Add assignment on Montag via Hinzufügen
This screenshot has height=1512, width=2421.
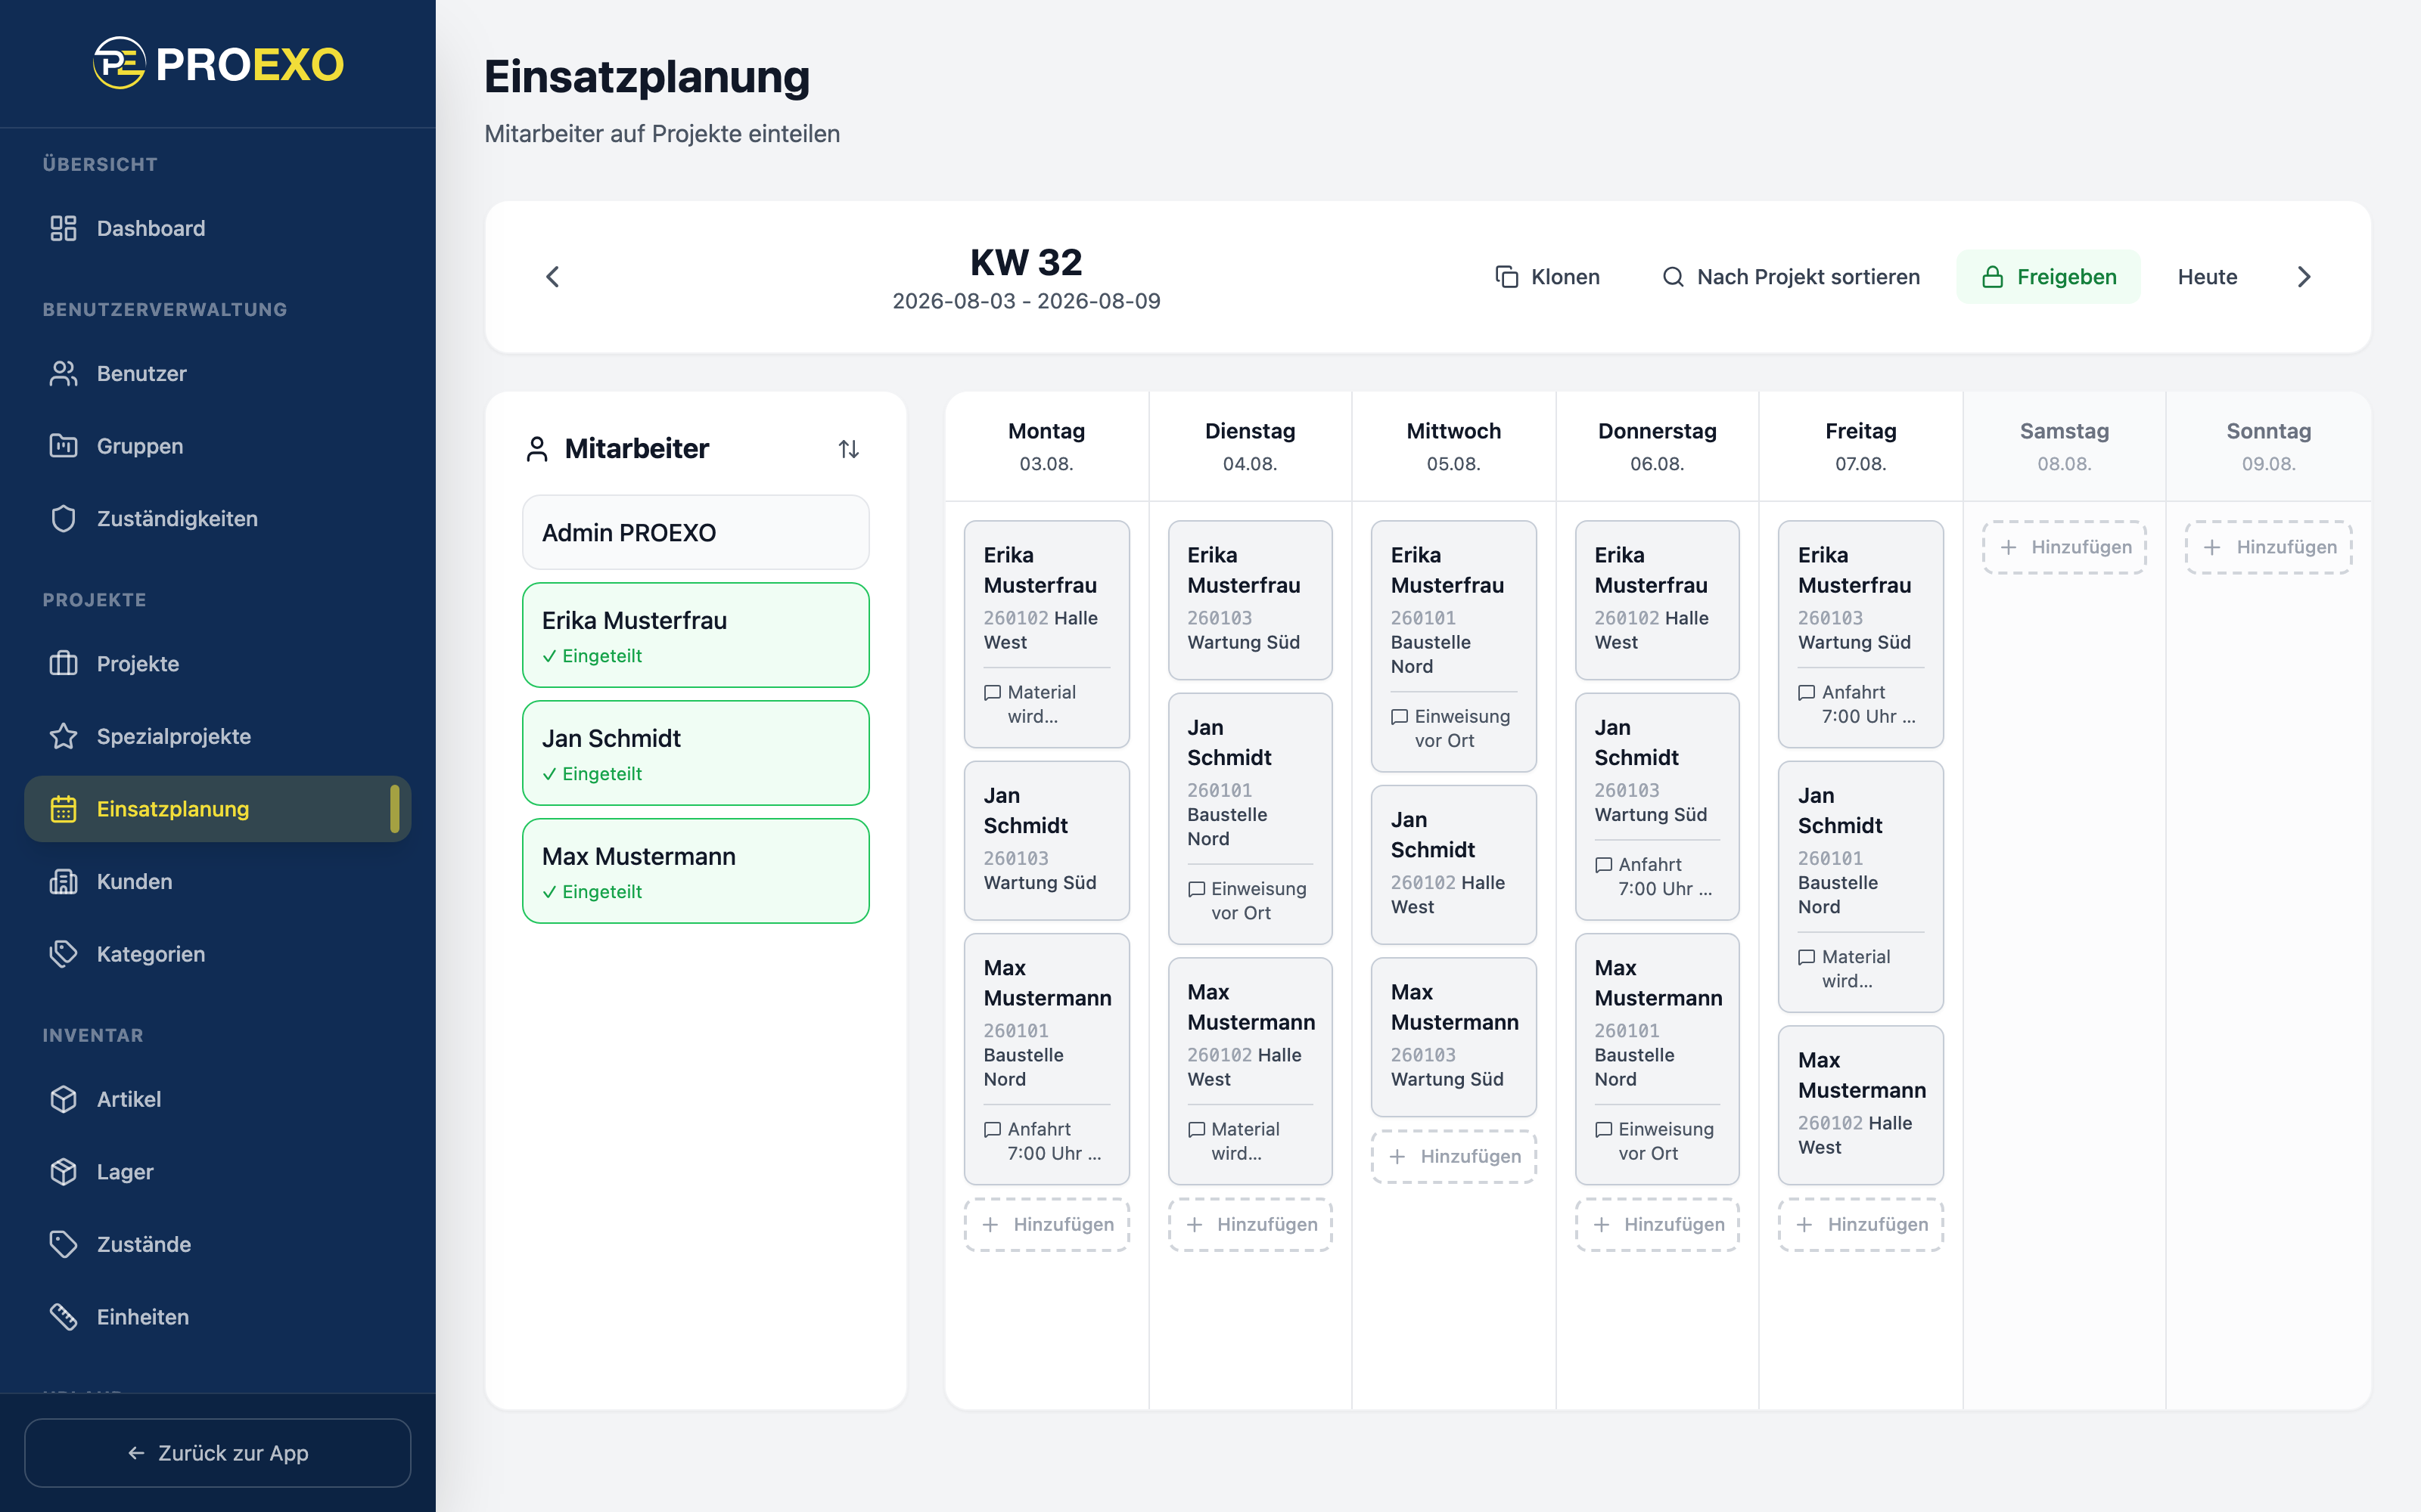click(1046, 1224)
